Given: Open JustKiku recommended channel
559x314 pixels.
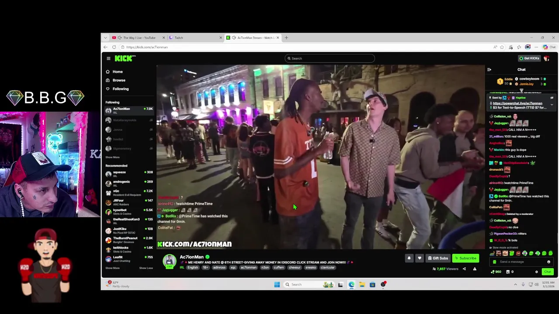Looking at the screenshot, I should tap(129, 230).
